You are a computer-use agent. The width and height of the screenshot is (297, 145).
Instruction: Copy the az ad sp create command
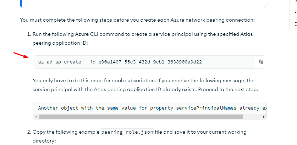(x=261, y=62)
